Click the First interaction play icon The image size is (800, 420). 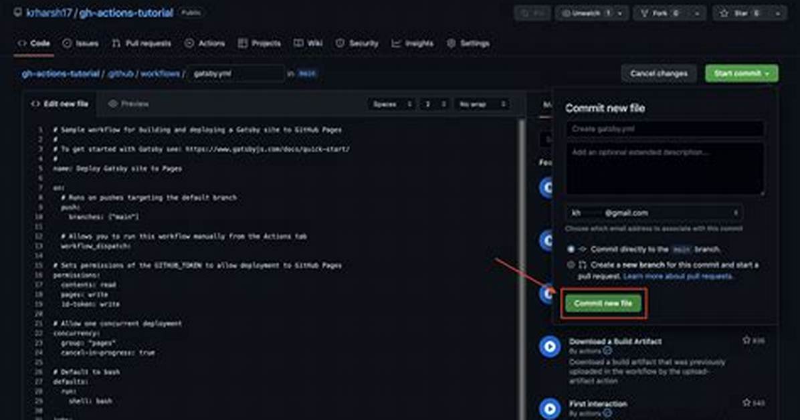[550, 409]
